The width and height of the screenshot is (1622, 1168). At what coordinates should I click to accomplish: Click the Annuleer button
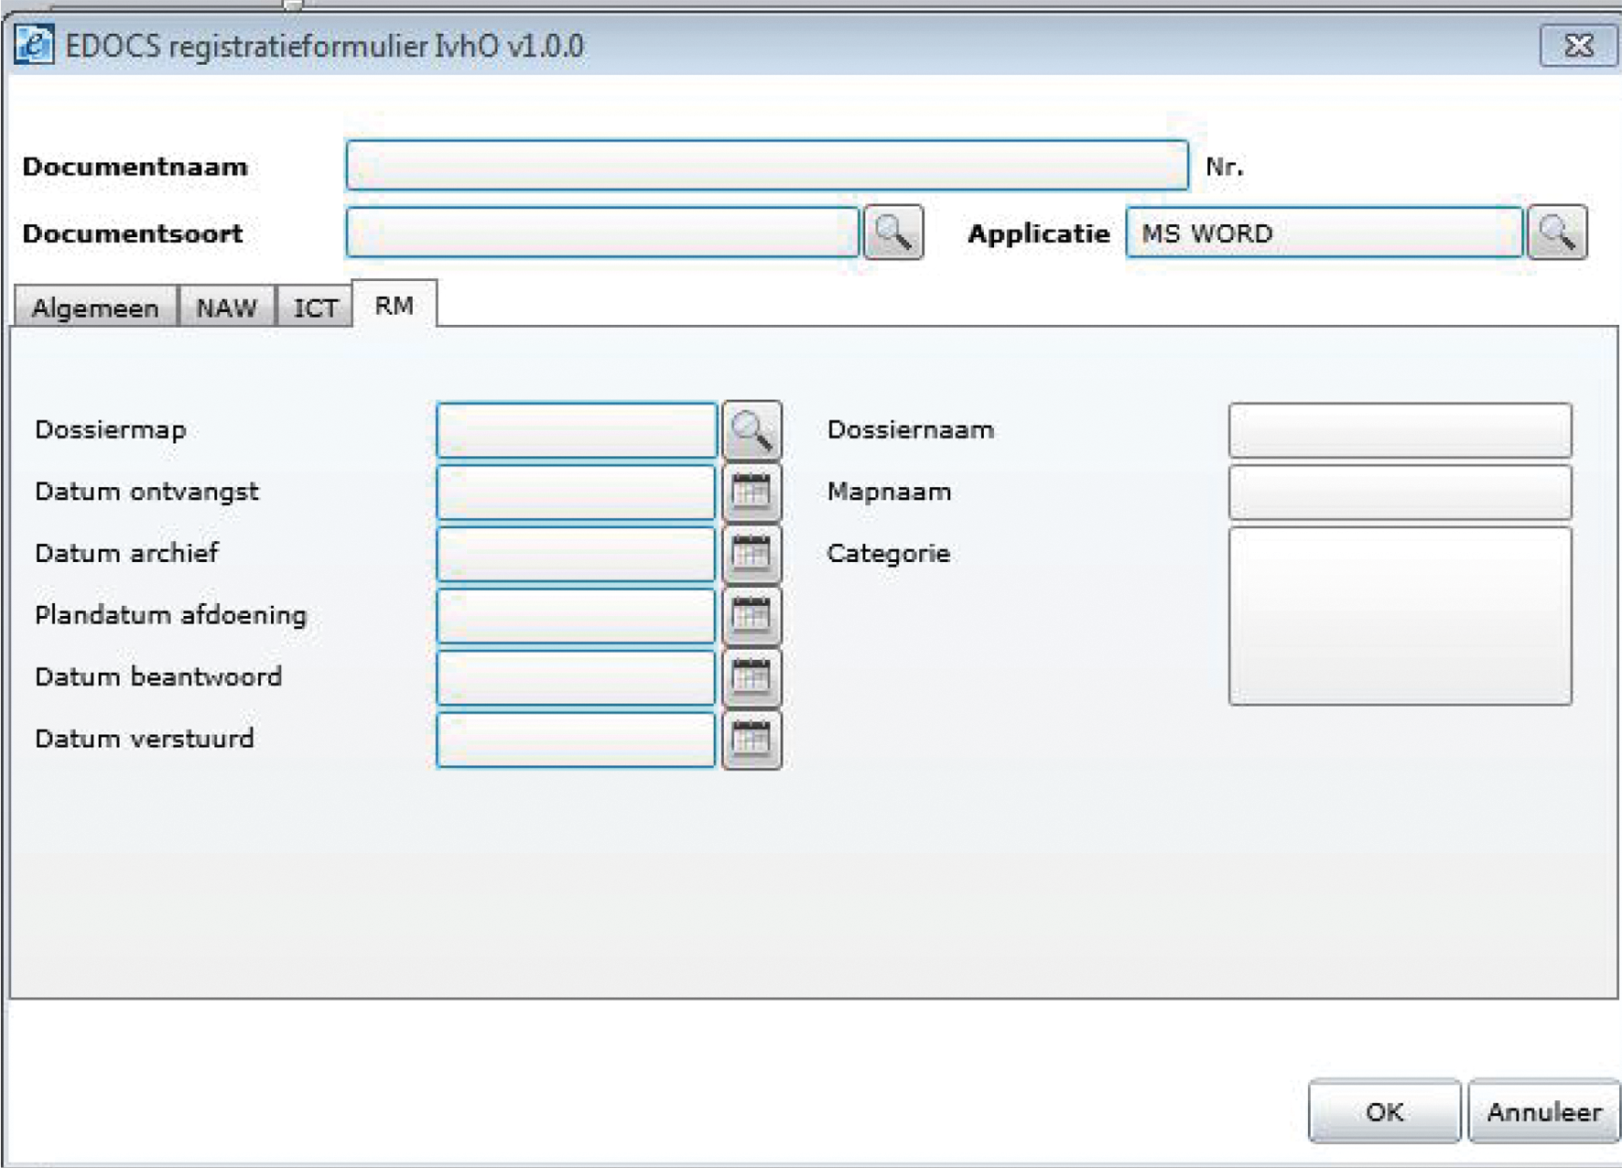pos(1543,1111)
